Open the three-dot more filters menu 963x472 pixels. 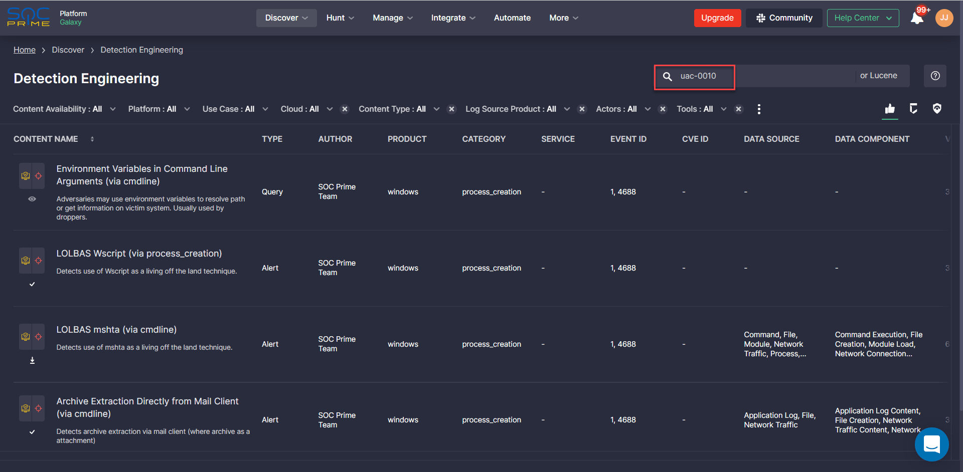[759, 109]
